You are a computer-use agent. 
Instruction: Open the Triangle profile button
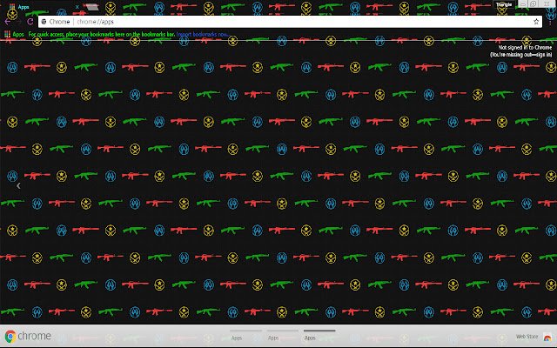tap(504, 4)
